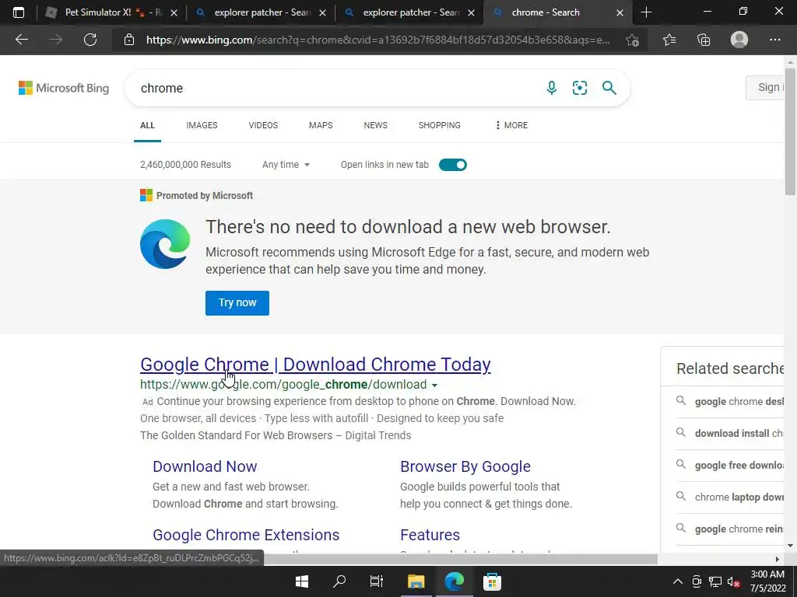The width and height of the screenshot is (797, 597).
Task: Select the ALL search tab
Action: click(x=147, y=125)
